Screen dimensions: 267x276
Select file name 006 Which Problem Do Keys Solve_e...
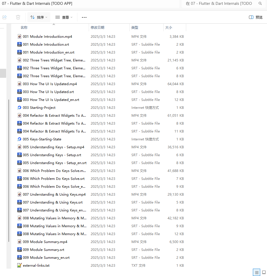point(54,187)
